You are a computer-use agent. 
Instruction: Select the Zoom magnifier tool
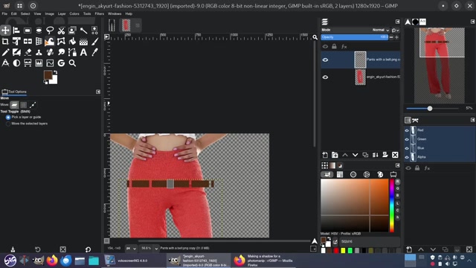(x=72, y=63)
